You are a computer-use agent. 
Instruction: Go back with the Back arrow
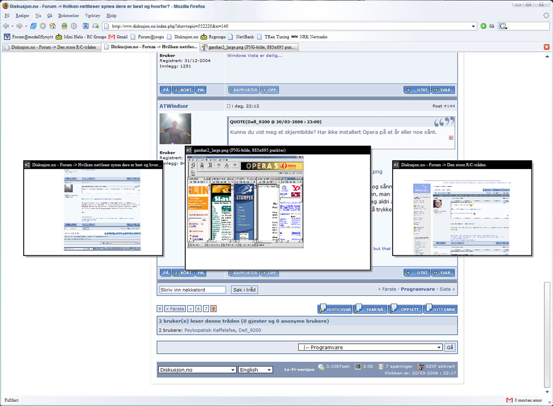click(5, 26)
